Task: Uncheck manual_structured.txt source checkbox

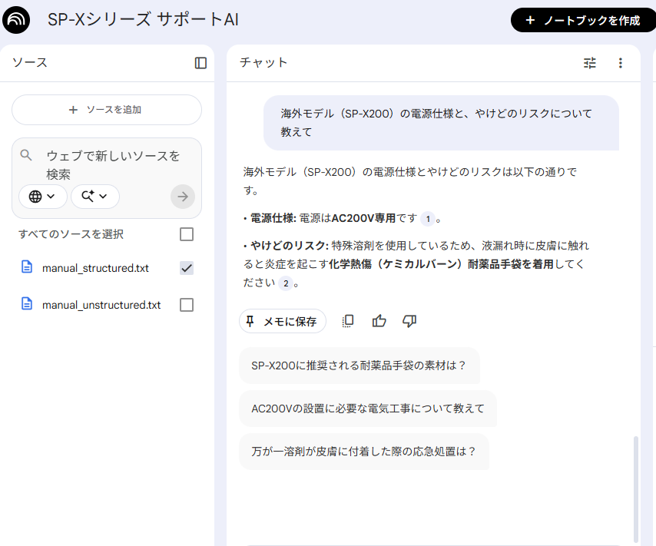Action: [186, 268]
